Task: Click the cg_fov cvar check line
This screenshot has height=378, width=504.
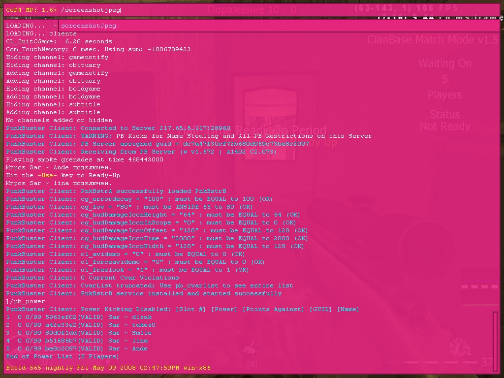Action: [x=129, y=207]
